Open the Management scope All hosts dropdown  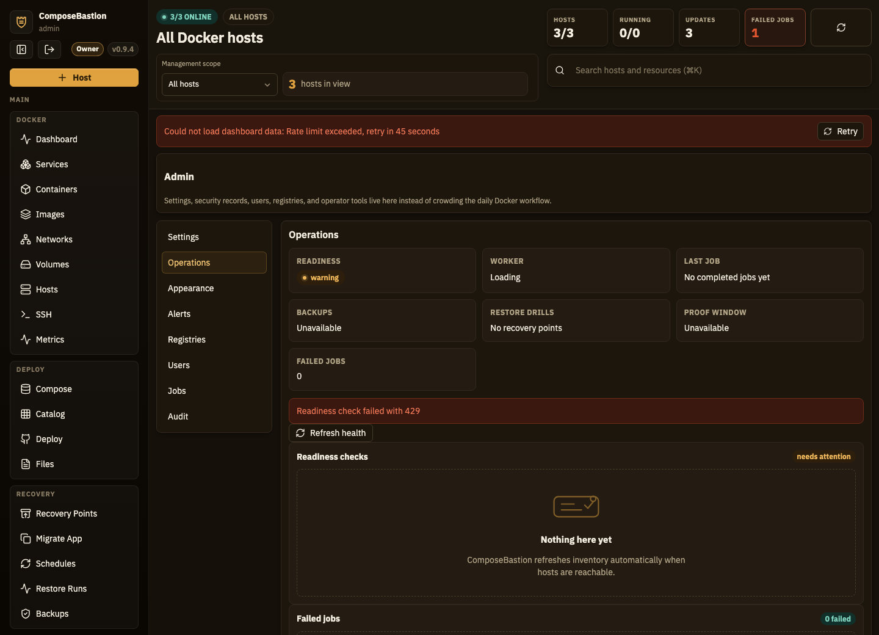[220, 84]
